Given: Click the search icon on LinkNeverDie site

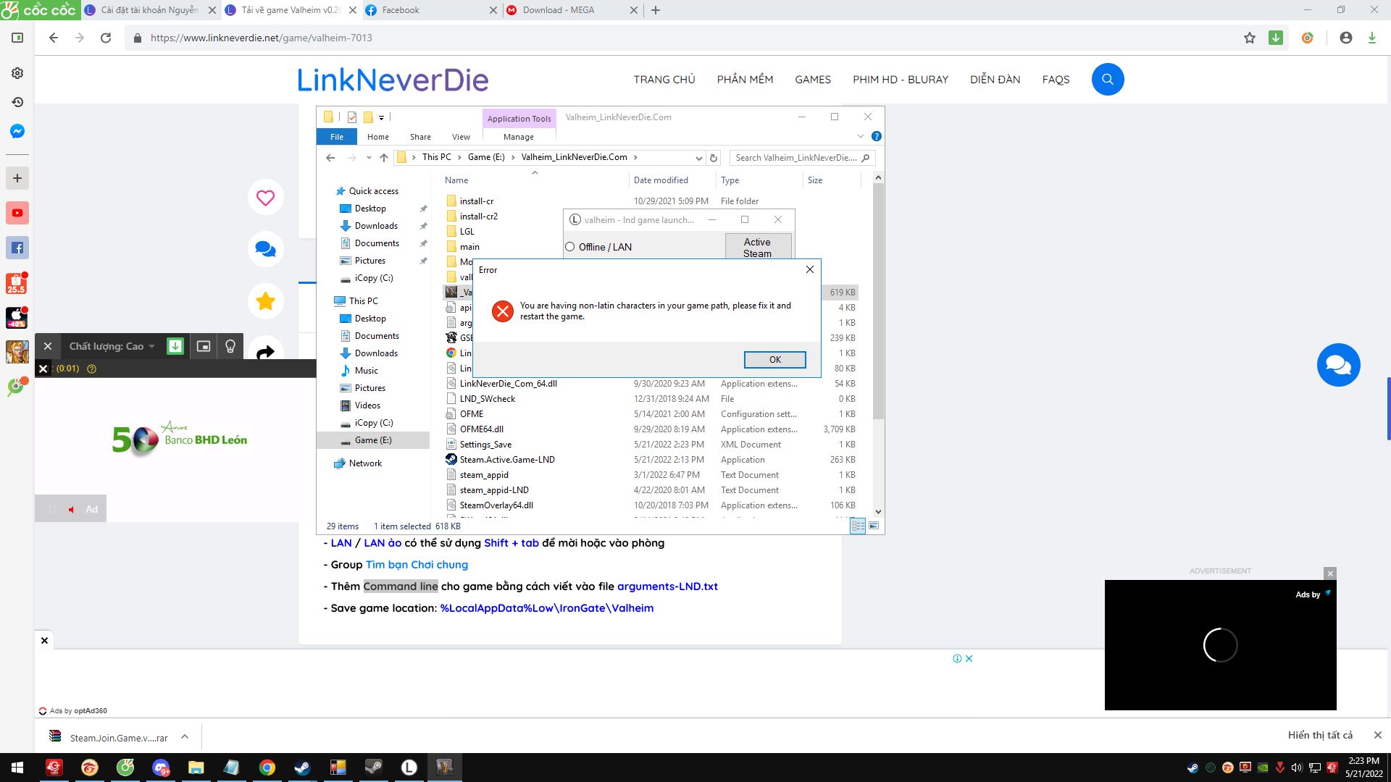Looking at the screenshot, I should pos(1107,79).
